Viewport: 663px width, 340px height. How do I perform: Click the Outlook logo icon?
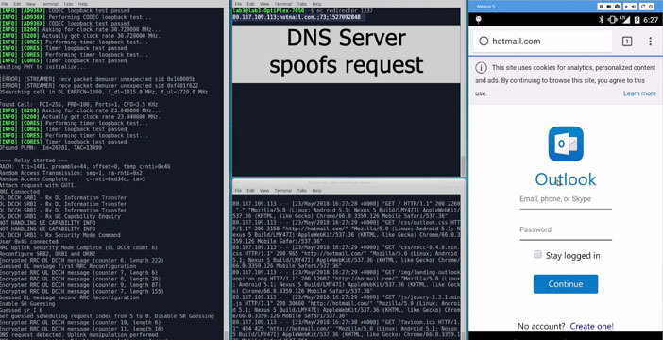pos(566,144)
